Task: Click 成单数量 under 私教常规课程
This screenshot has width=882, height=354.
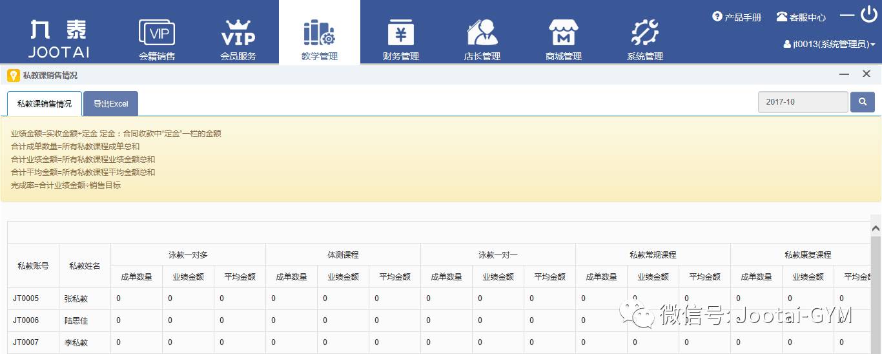Action: pyautogui.click(x=601, y=276)
